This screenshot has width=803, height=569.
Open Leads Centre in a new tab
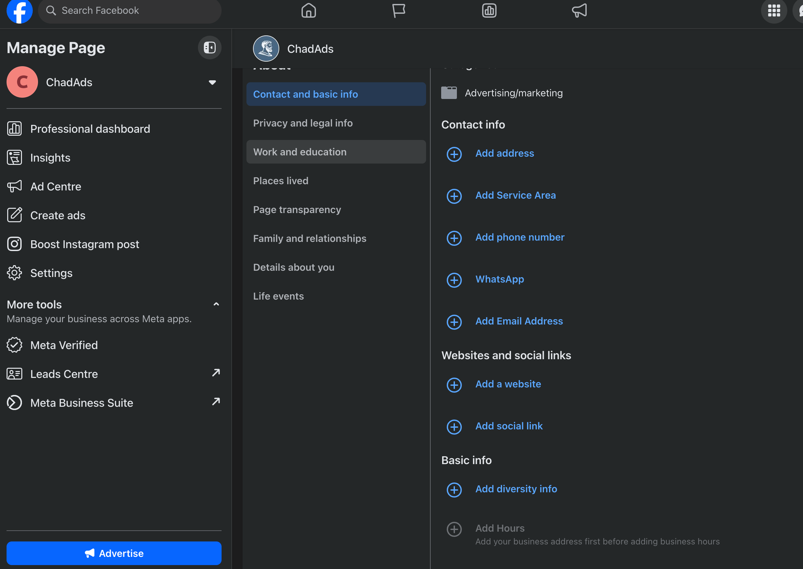pos(64,374)
